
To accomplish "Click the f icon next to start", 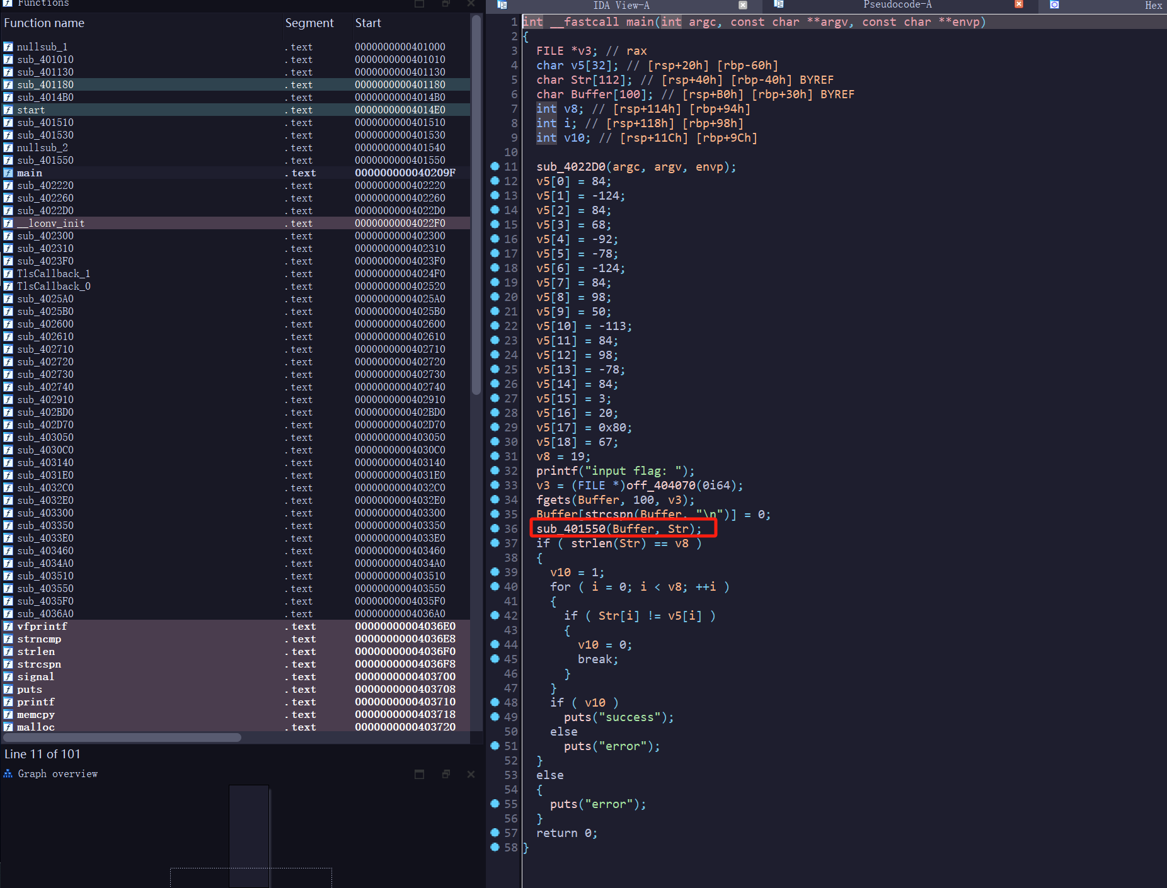I will pos(8,110).
